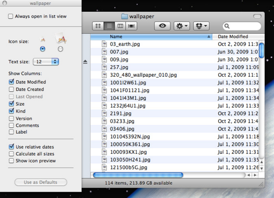Click icon of 1041F01121.jpg
This screenshot has width=274, height=198.
pyautogui.click(x=104, y=90)
